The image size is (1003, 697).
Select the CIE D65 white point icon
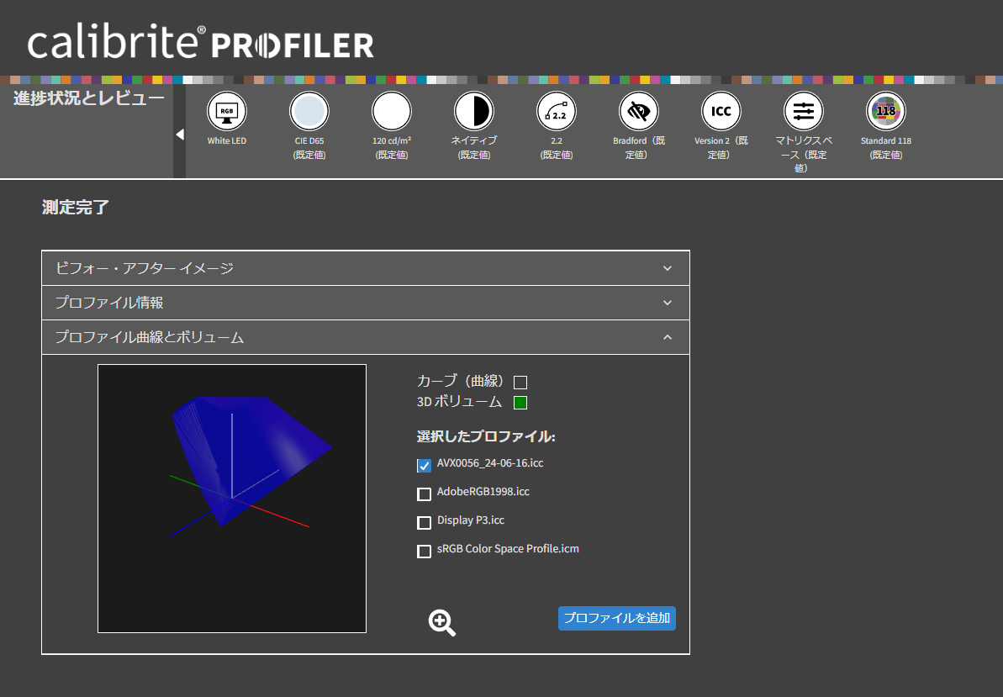(309, 111)
